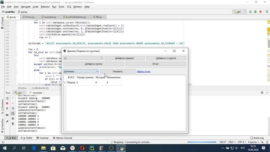Screen dimensions: 270x152
Task: Hide the Run panel with the minimize dash
Action: click(x=267, y=92)
